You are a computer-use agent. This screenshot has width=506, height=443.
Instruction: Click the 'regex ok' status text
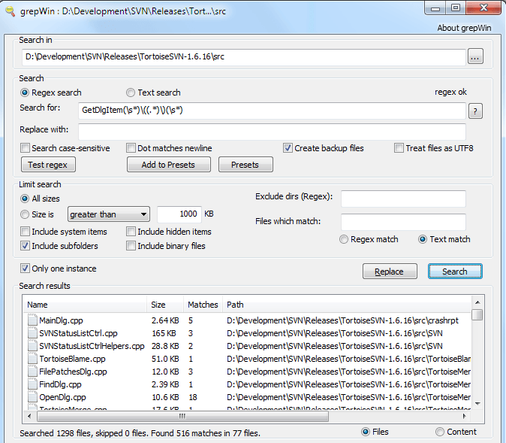click(450, 93)
